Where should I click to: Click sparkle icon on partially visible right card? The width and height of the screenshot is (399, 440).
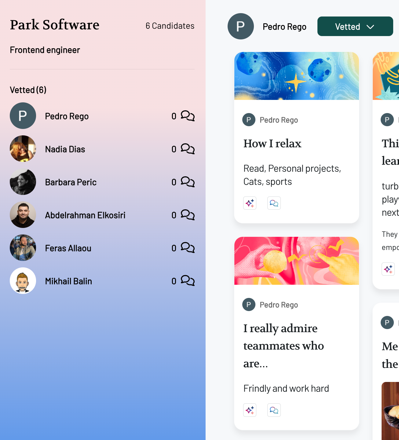[x=388, y=269]
